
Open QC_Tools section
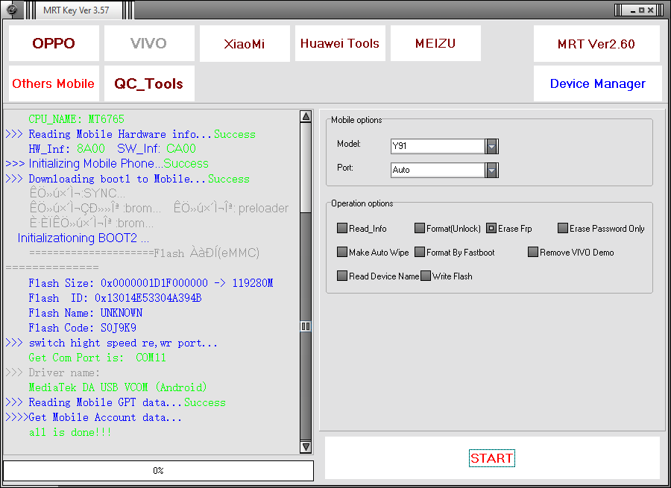(149, 83)
